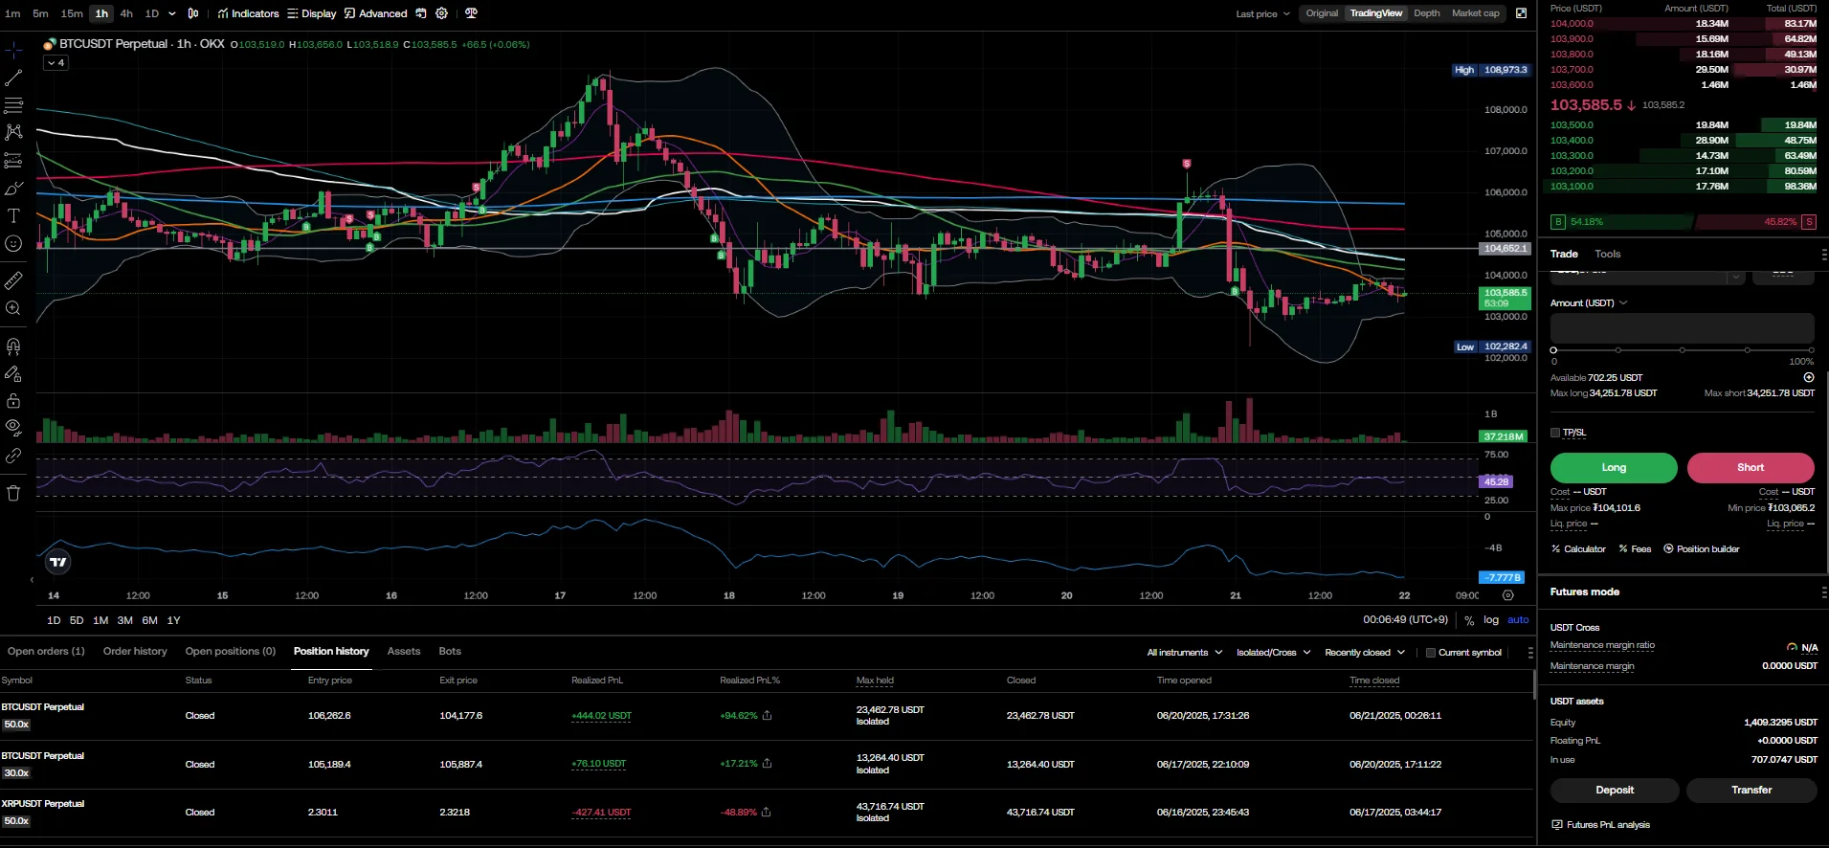Select the trend line drawing tool

pyautogui.click(x=13, y=78)
